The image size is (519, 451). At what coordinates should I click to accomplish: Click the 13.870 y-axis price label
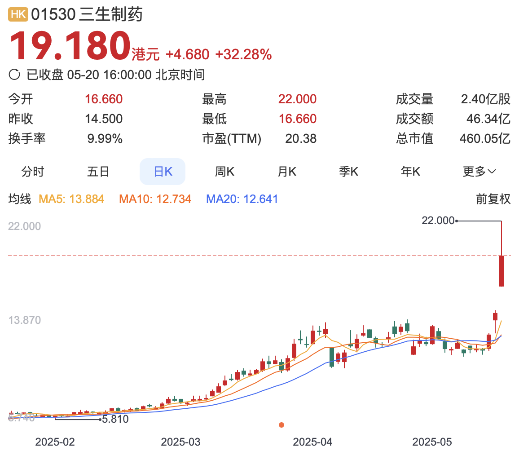(x=25, y=320)
